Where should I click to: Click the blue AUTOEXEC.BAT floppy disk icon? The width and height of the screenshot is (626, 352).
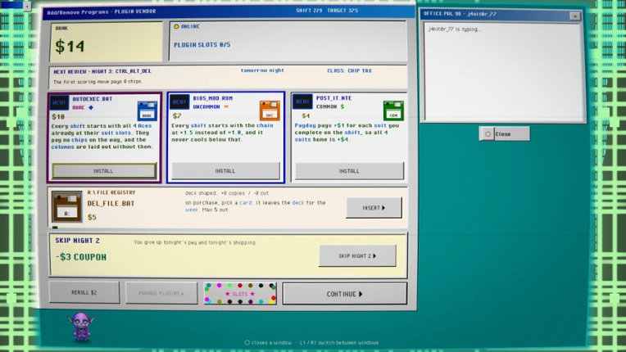coord(147,111)
